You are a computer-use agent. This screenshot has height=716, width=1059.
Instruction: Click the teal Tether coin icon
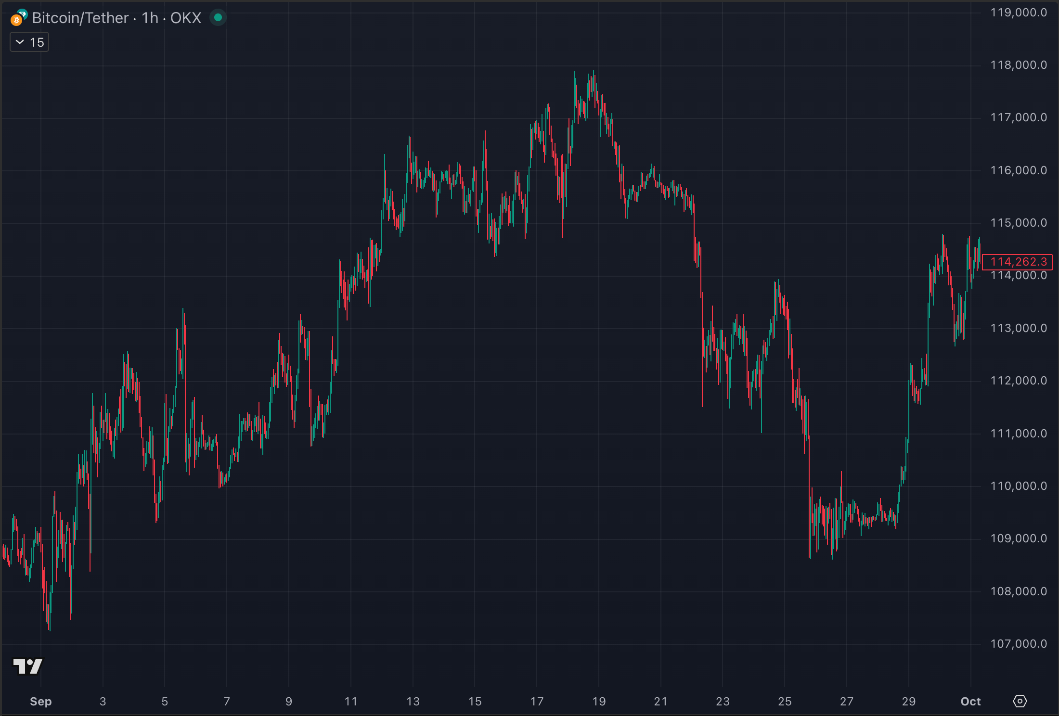(x=23, y=14)
